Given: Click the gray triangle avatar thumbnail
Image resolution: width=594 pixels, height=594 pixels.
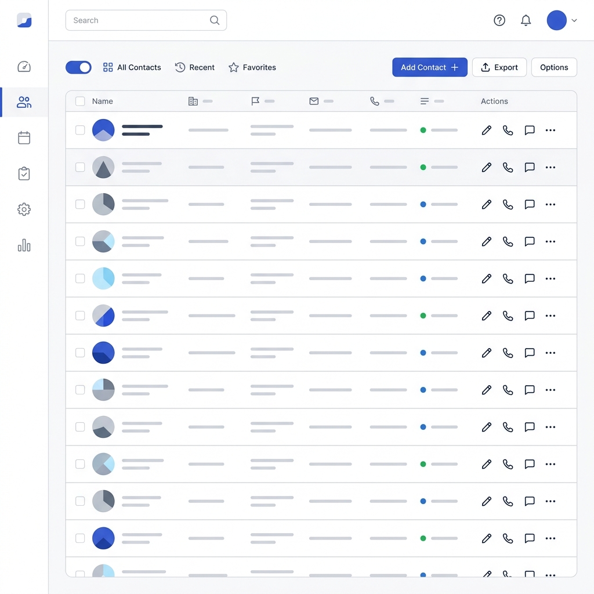Looking at the screenshot, I should click(x=103, y=167).
